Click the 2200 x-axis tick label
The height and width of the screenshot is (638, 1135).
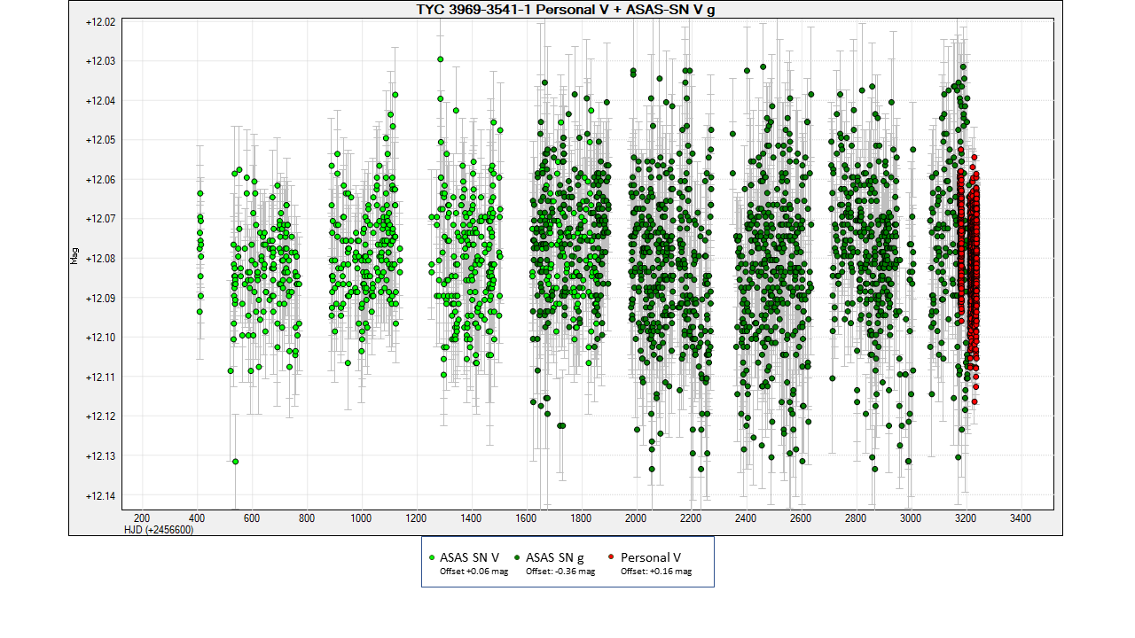[x=691, y=517]
